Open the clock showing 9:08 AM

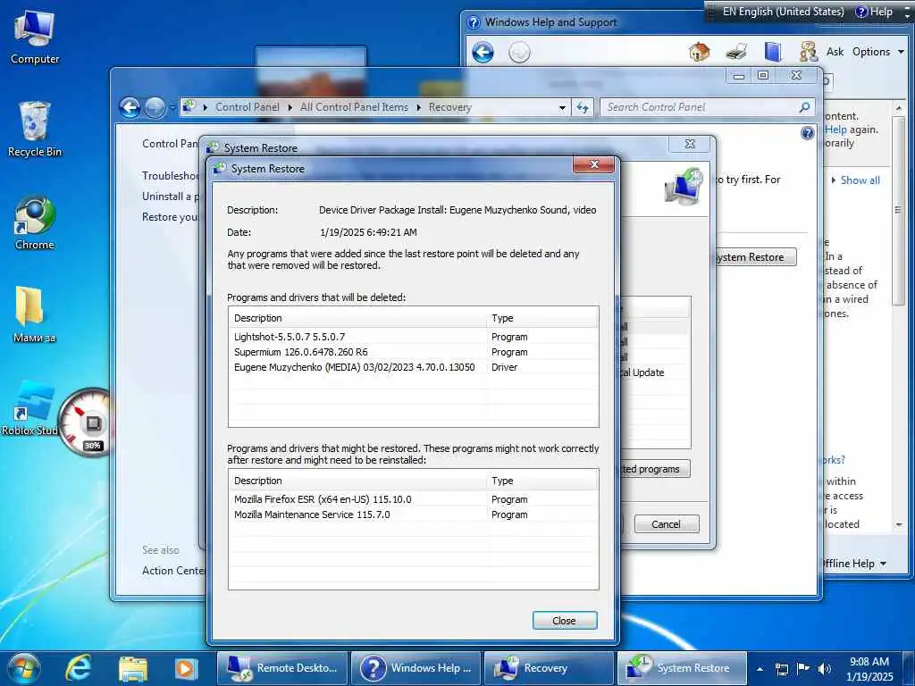click(x=869, y=668)
